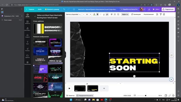The width and height of the screenshot is (181, 102).
Task: Open the Bernoru Expanded font dropdown
Action: click(73, 14)
